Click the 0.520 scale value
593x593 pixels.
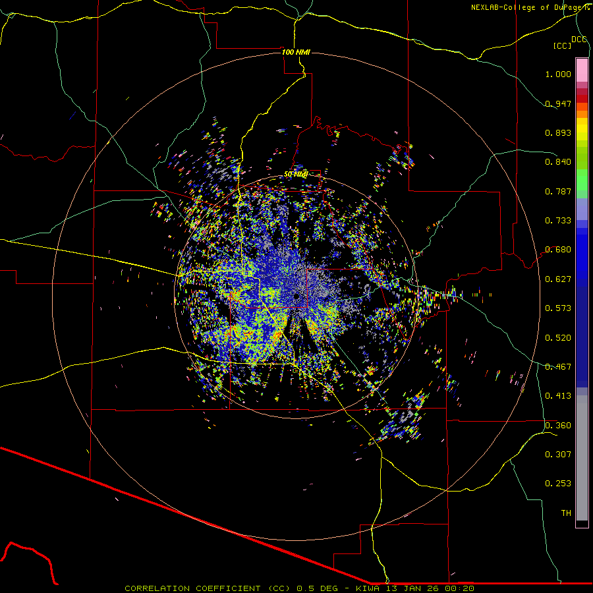click(x=558, y=337)
